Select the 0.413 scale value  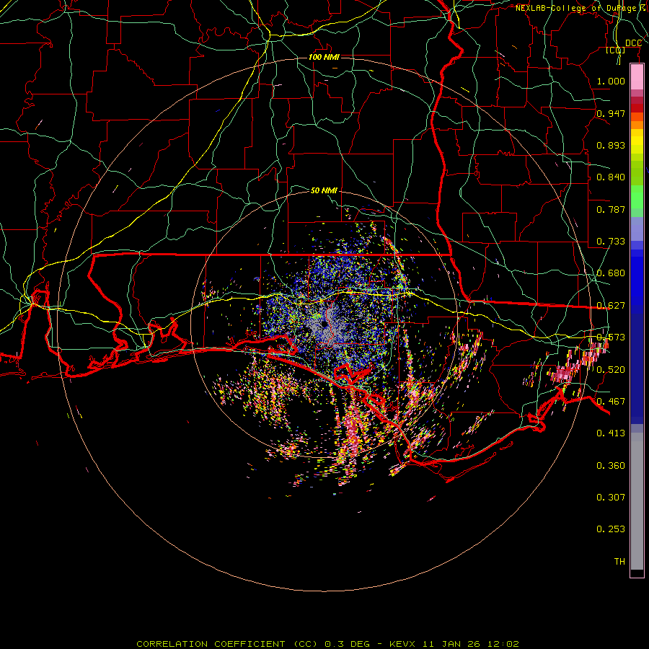coord(611,433)
